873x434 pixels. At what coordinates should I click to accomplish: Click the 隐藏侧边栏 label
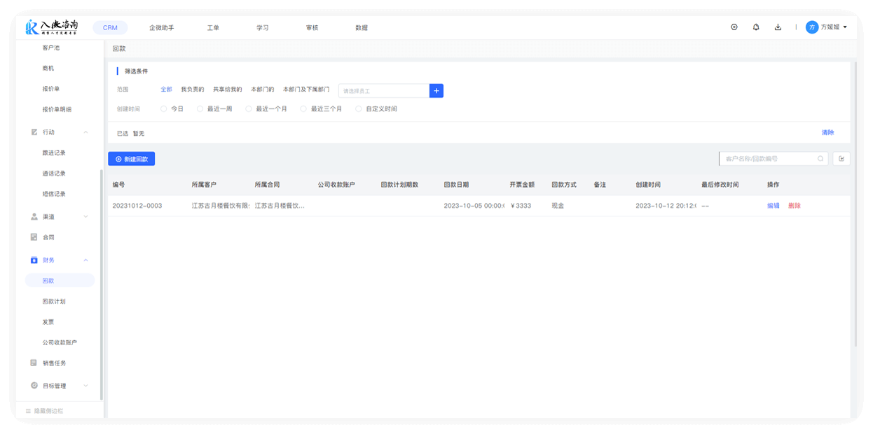(x=49, y=411)
